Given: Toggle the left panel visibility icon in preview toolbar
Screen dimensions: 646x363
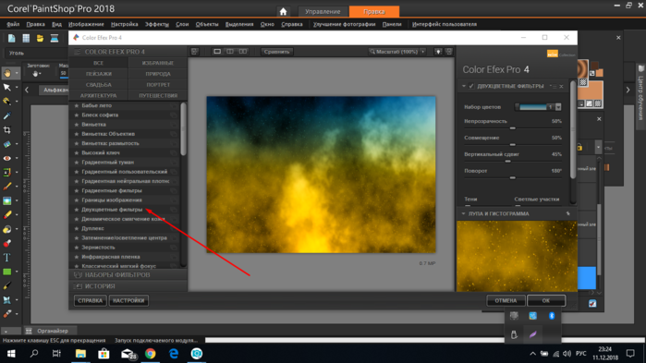Looking at the screenshot, I should point(194,52).
